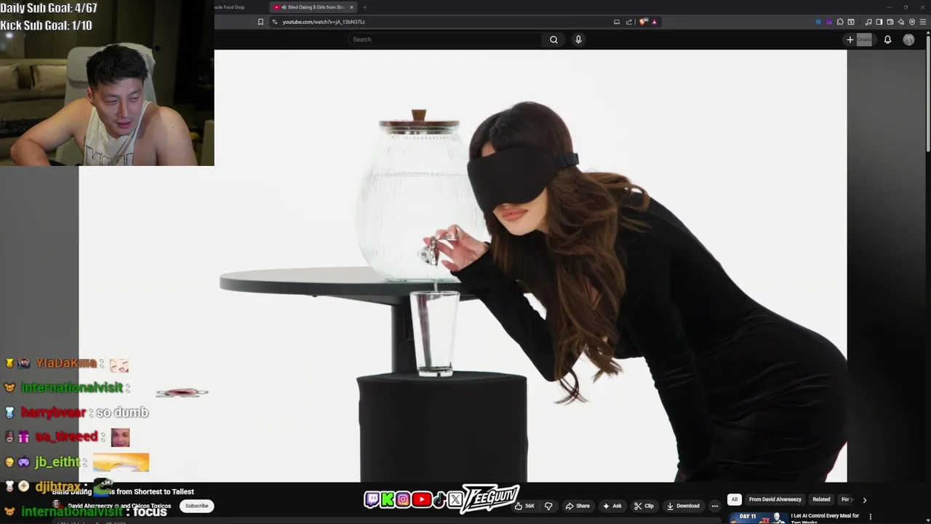This screenshot has width=931, height=524.
Task: Switch to the Food Shop browser tab
Action: coord(229,7)
